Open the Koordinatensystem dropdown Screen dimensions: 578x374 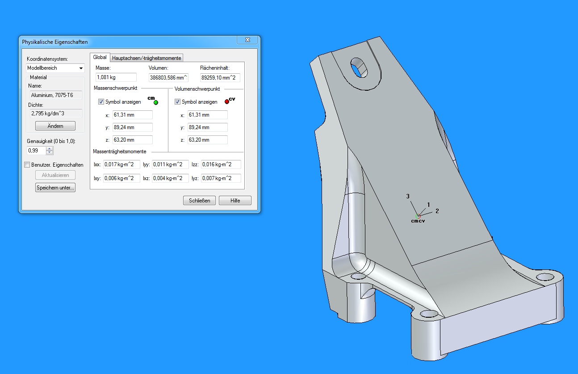[x=81, y=68]
